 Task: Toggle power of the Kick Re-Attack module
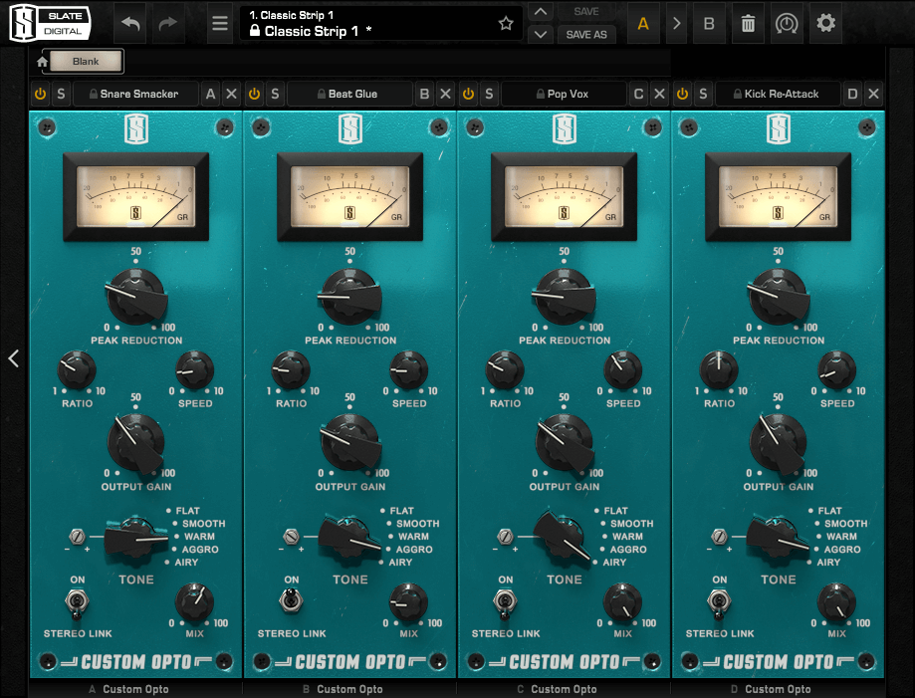click(x=683, y=94)
